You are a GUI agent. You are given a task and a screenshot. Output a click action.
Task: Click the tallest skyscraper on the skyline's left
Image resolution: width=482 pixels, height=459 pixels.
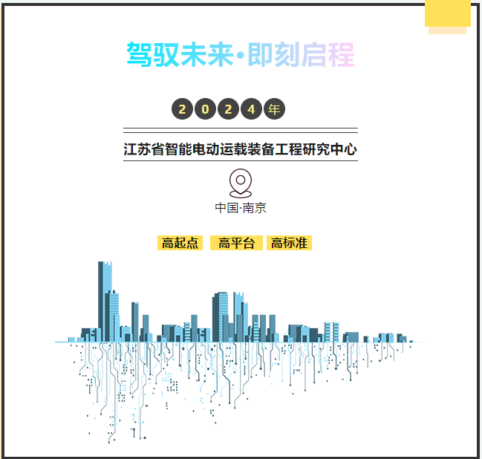tap(105, 297)
